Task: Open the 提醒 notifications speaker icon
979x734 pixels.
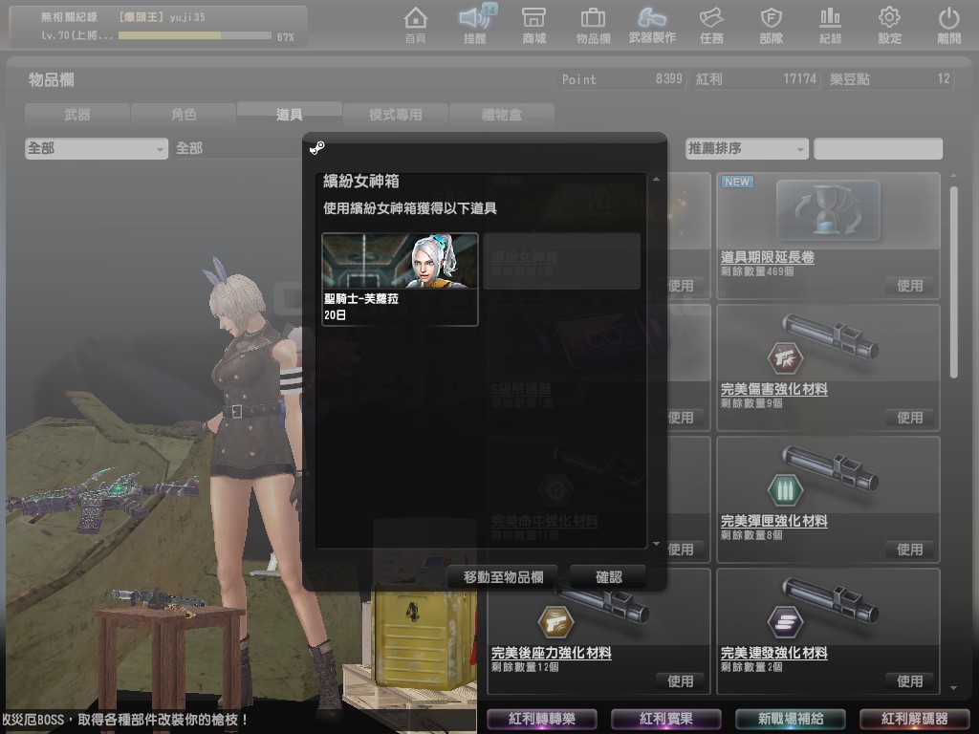Action: tap(475, 25)
